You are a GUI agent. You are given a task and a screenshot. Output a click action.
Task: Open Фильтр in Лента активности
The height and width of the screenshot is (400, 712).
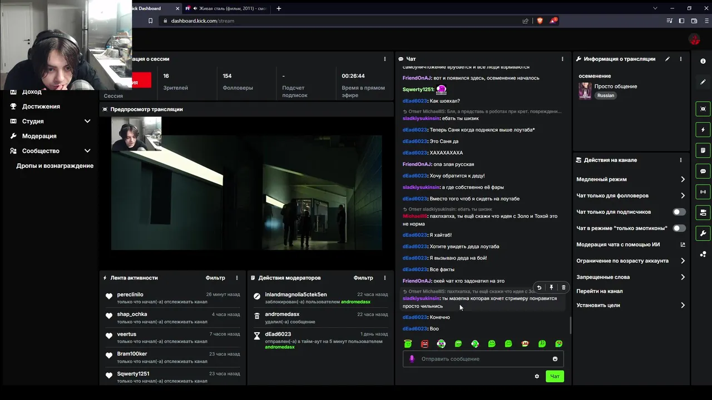point(215,278)
